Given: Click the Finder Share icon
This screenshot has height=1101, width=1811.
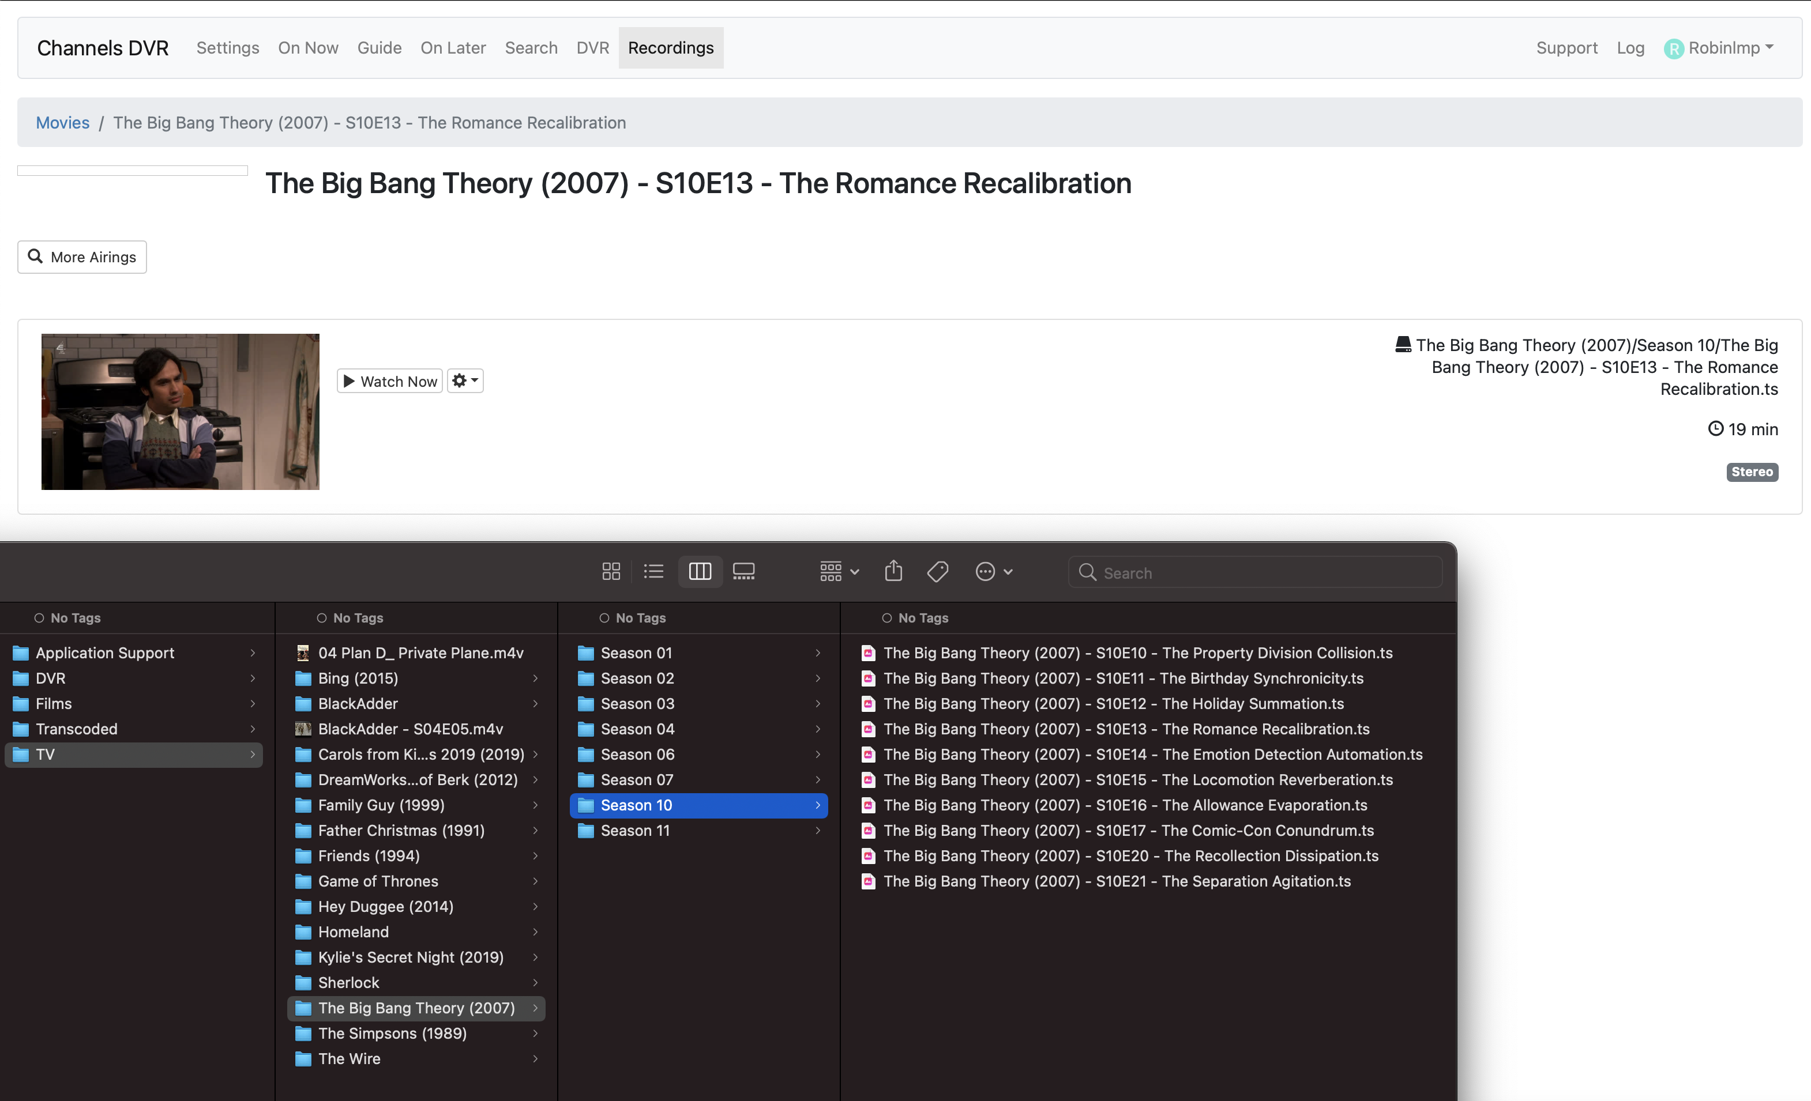Looking at the screenshot, I should tap(893, 571).
